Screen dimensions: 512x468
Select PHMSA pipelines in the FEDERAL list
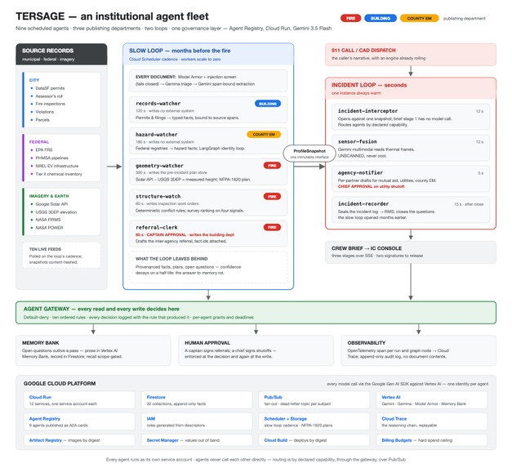(x=52, y=158)
